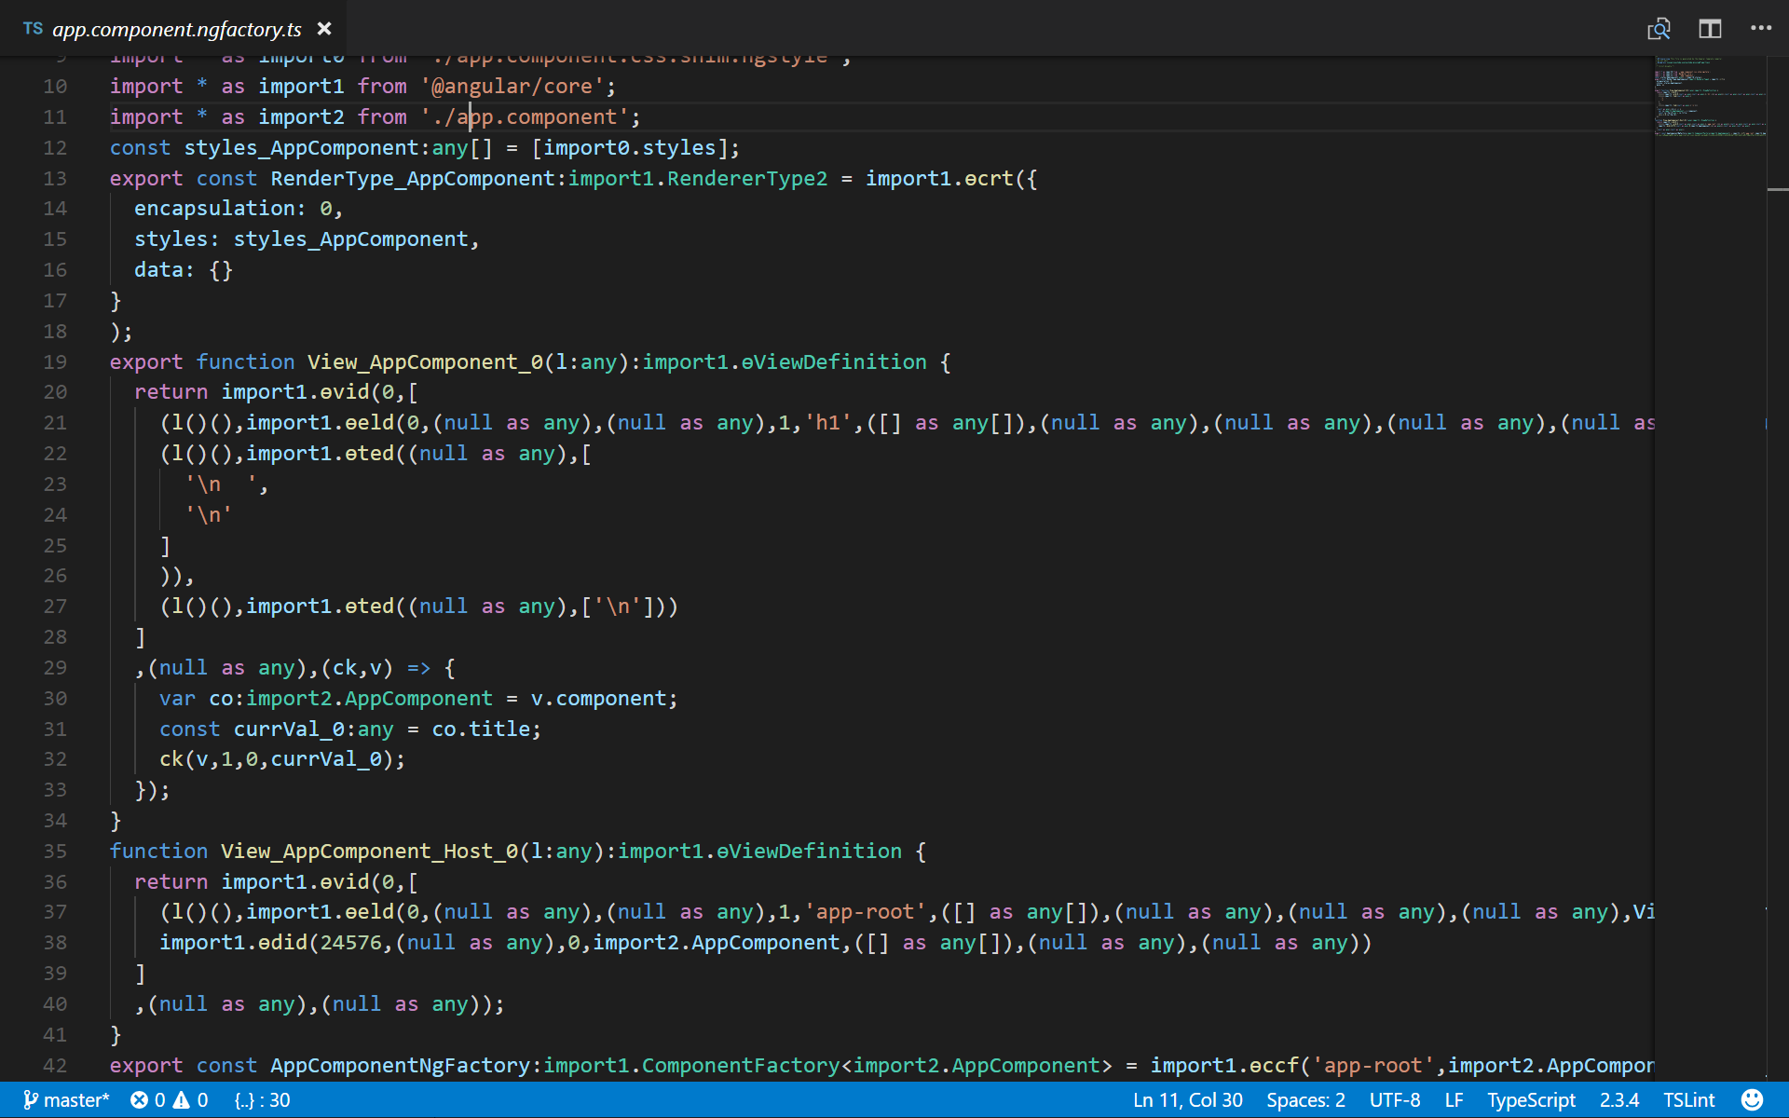Image resolution: width=1789 pixels, height=1118 pixels.
Task: Select the app.component.ngfactory.ts tab
Action: (x=176, y=29)
